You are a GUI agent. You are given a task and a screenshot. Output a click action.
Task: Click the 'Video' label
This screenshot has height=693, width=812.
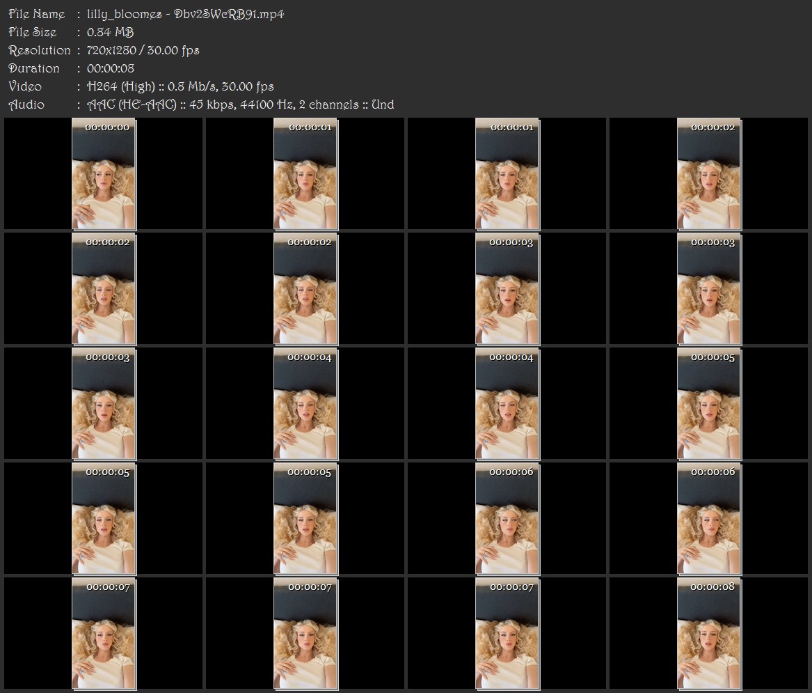coord(25,86)
